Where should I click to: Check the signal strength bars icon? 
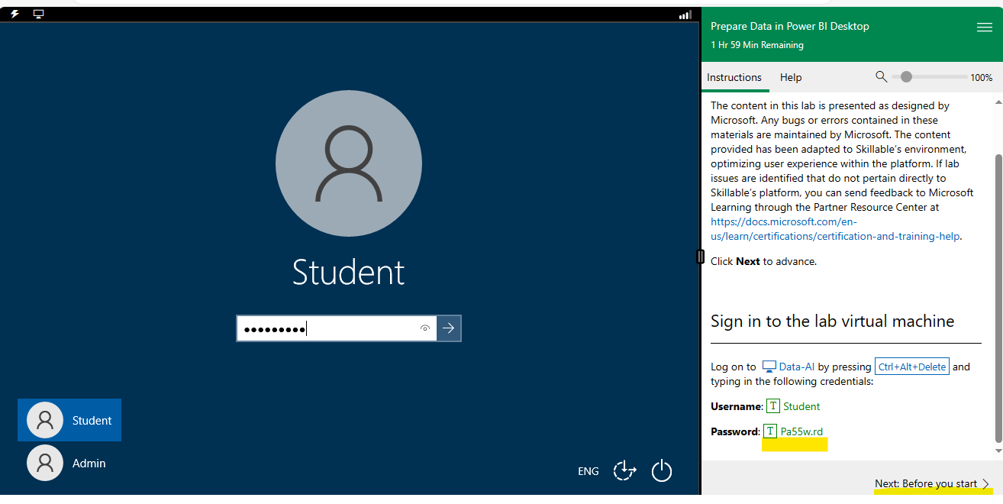point(685,15)
